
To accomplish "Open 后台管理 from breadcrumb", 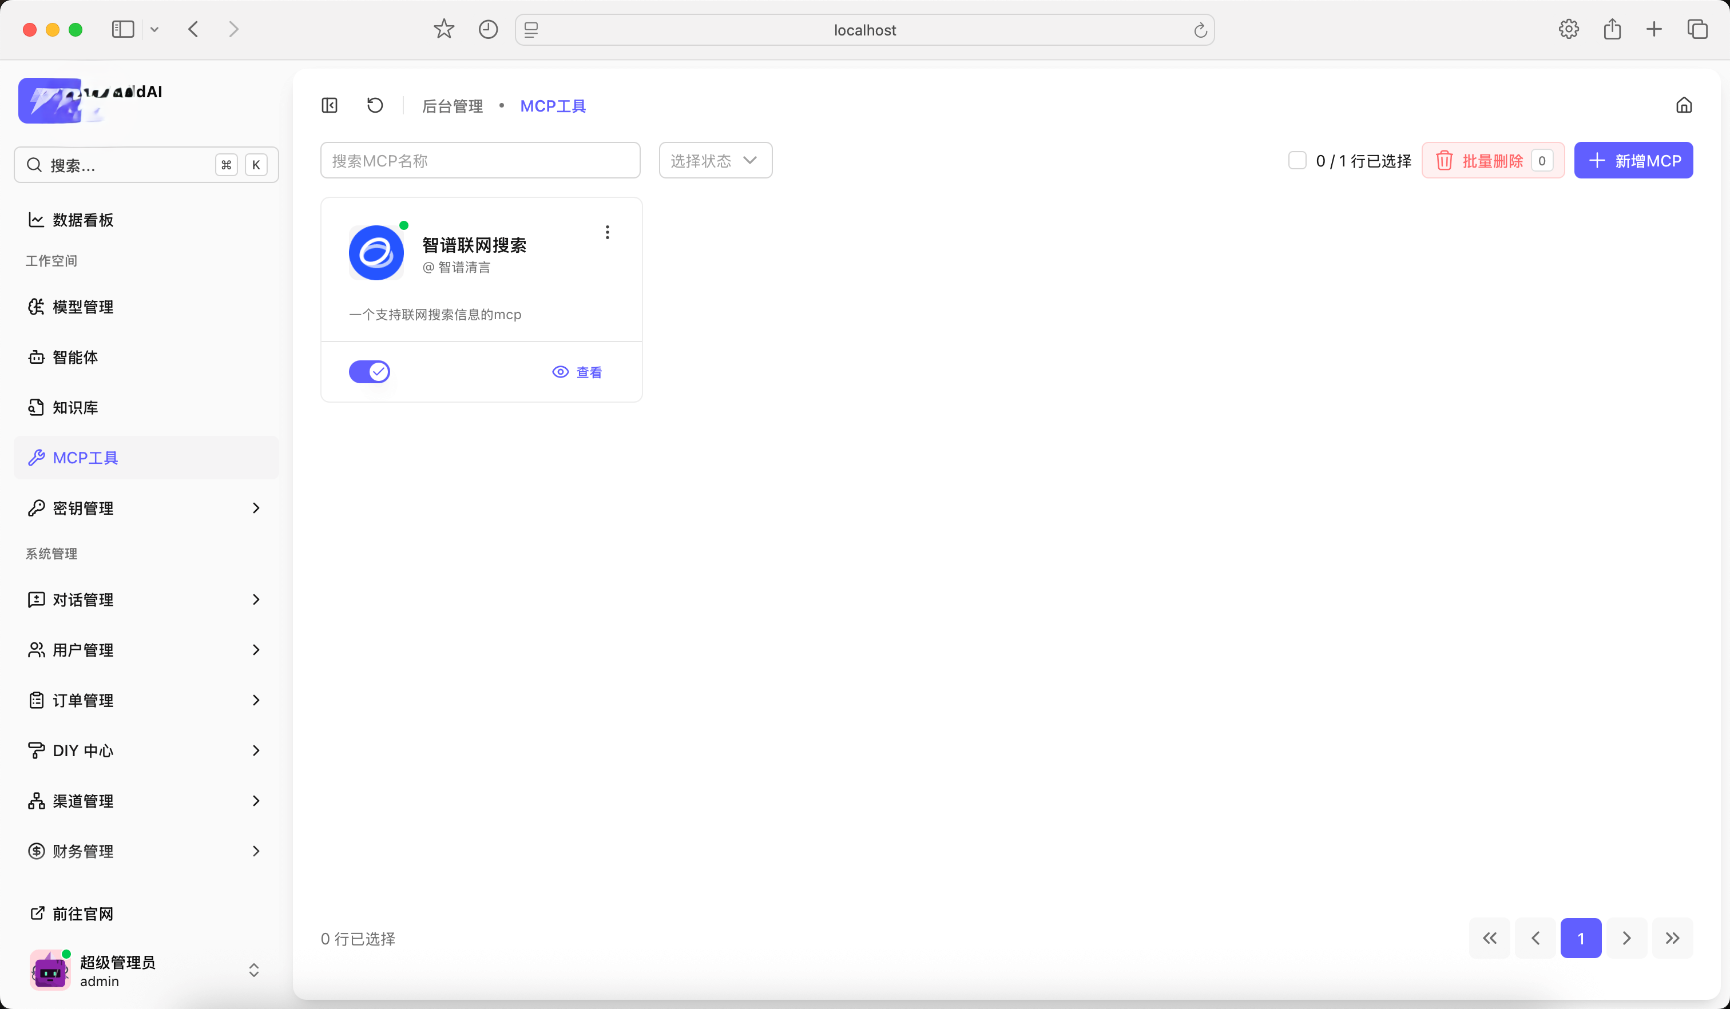I will (453, 105).
